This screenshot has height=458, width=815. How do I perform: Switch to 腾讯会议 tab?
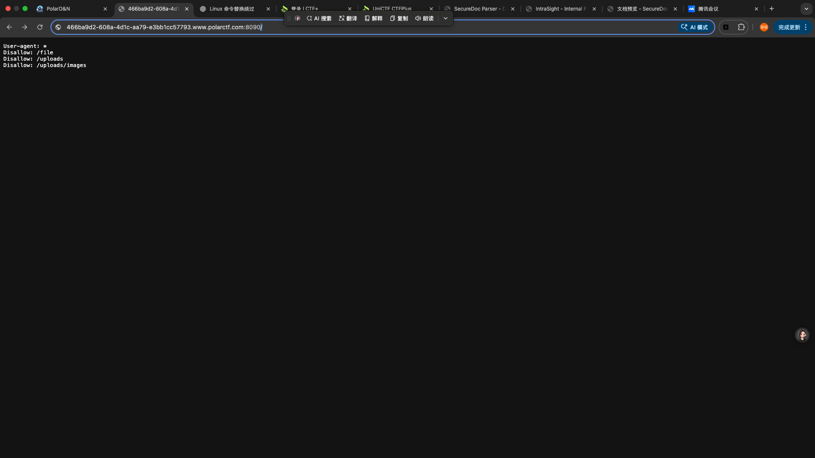(724, 8)
